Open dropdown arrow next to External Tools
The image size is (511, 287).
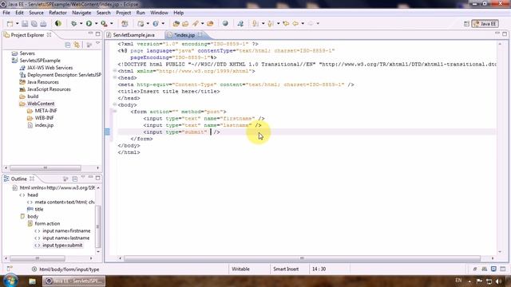coord(111,24)
